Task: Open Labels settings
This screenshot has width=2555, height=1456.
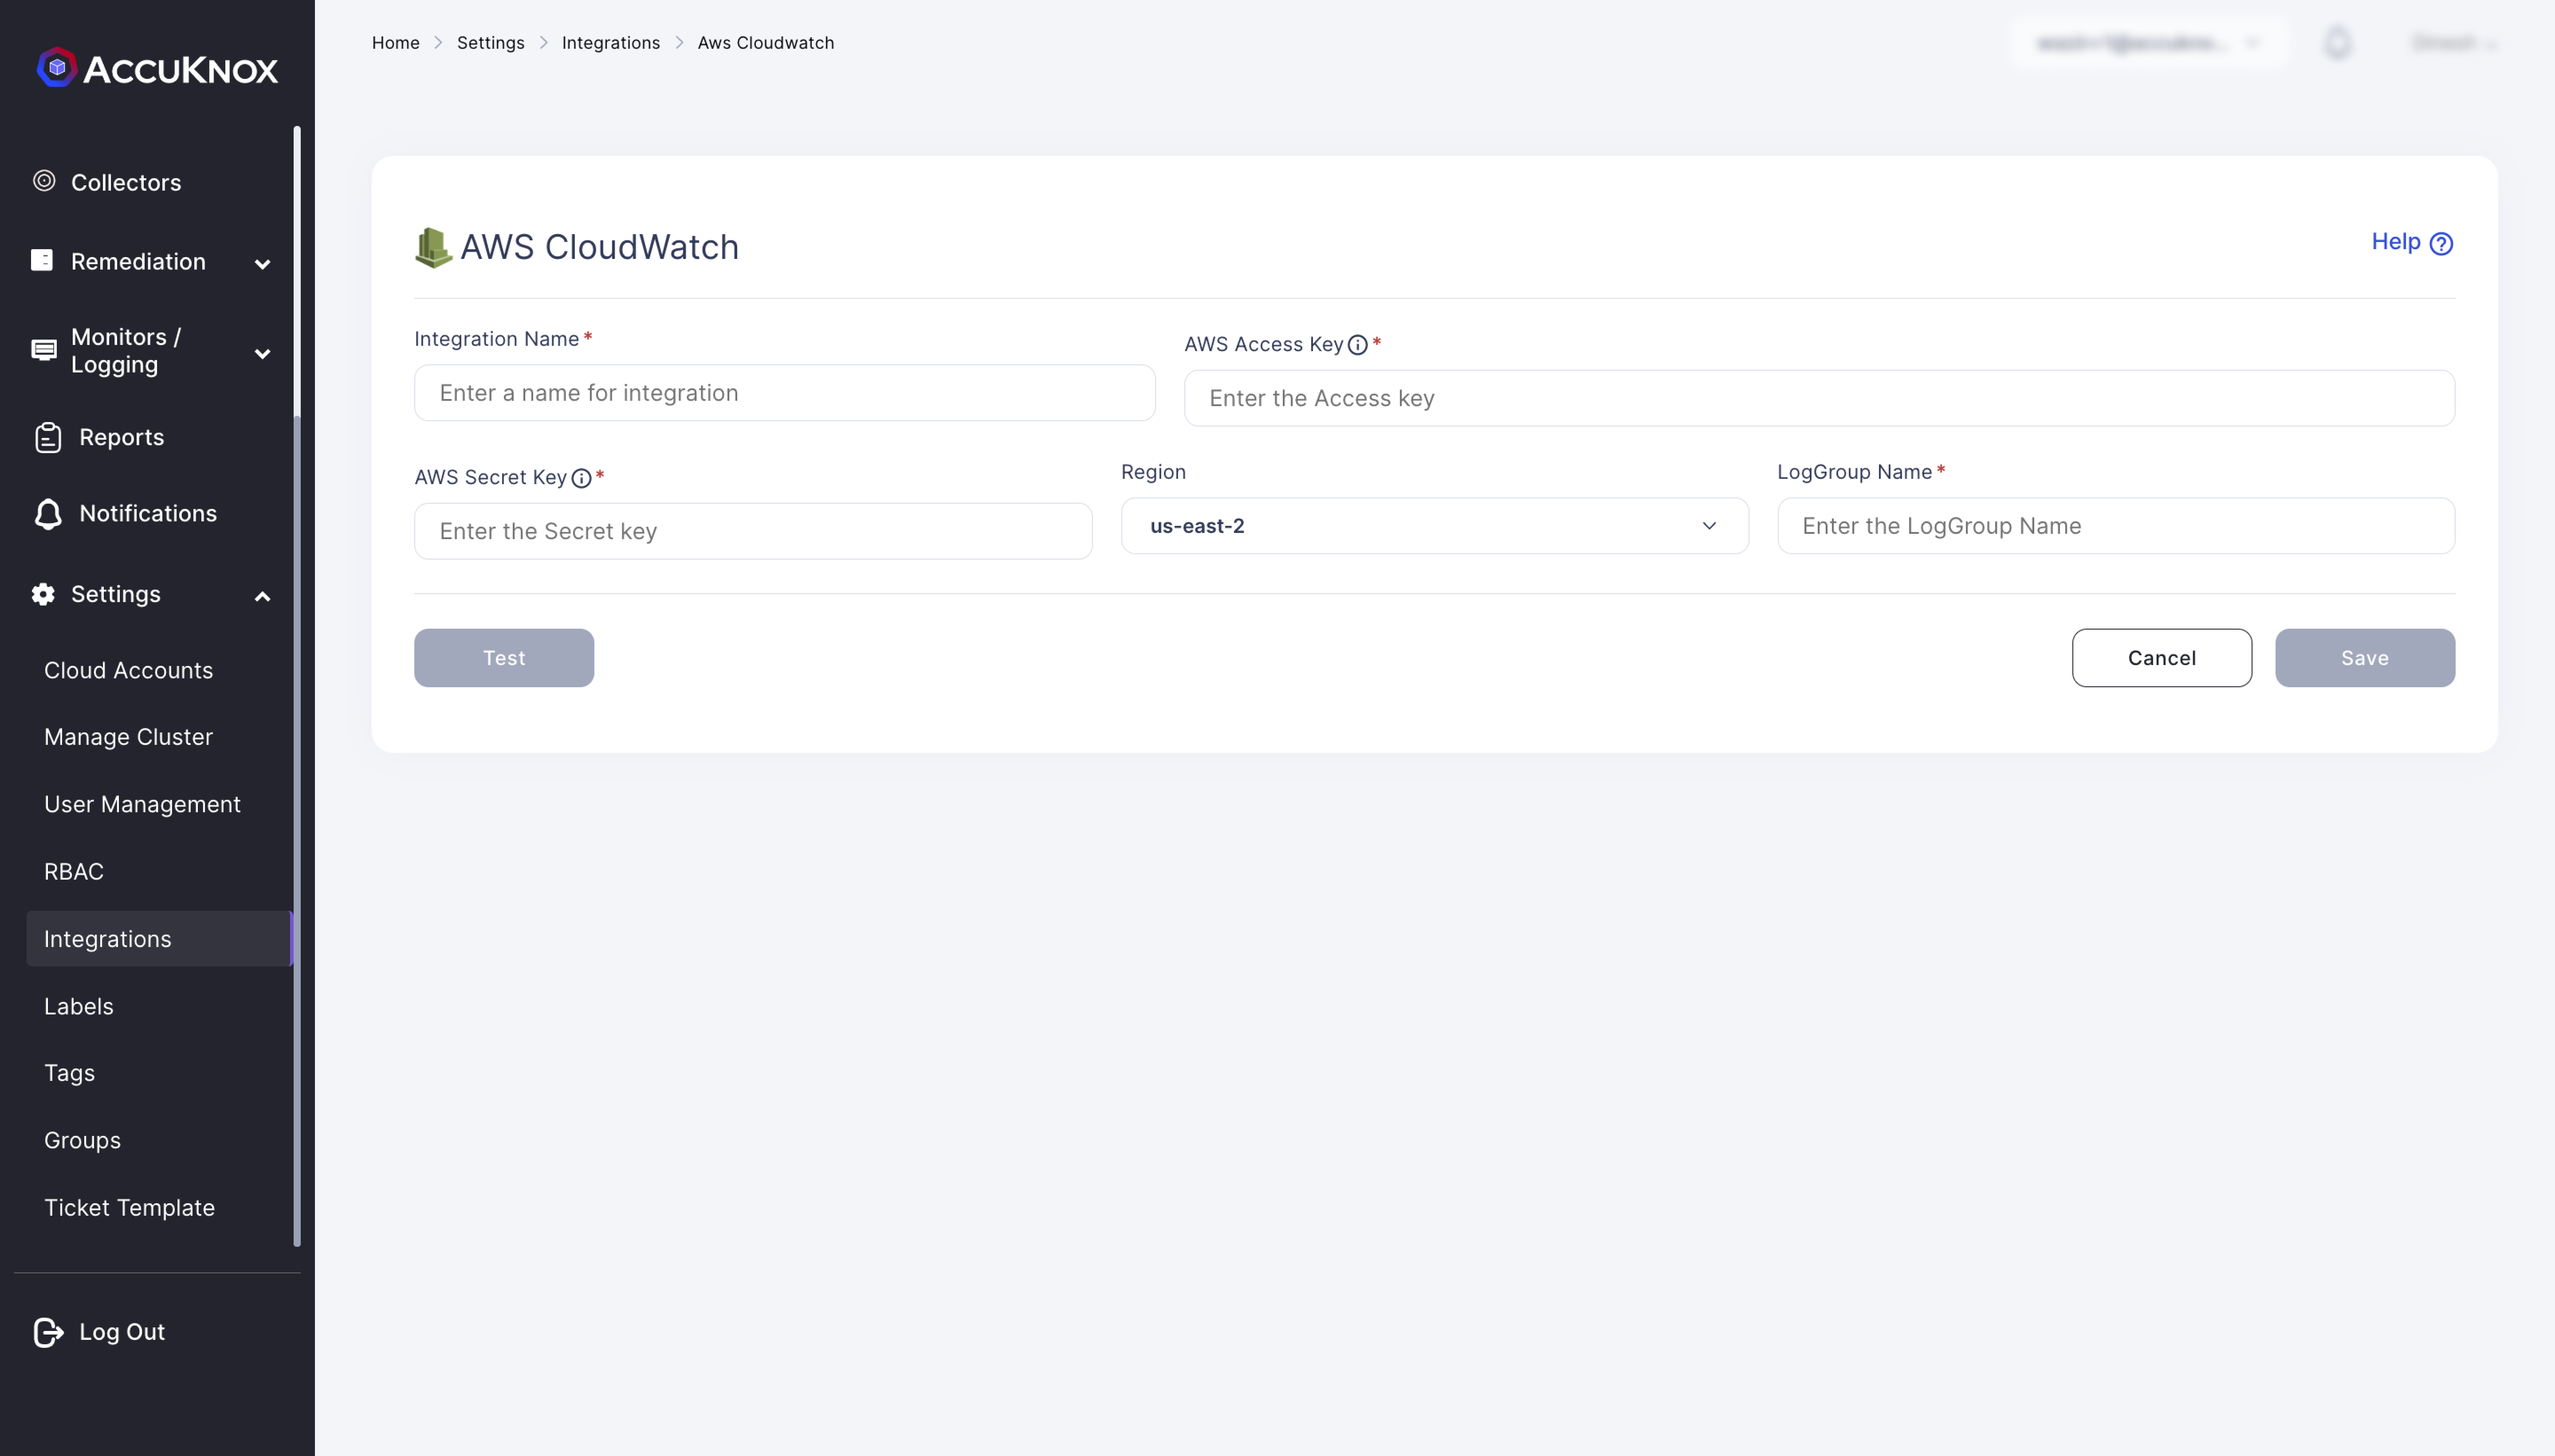Action: [78, 1006]
